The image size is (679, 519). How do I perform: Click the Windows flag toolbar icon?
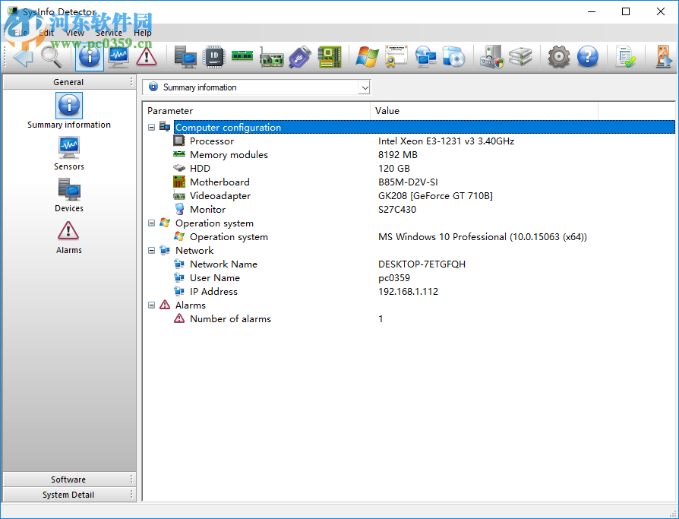tap(367, 56)
